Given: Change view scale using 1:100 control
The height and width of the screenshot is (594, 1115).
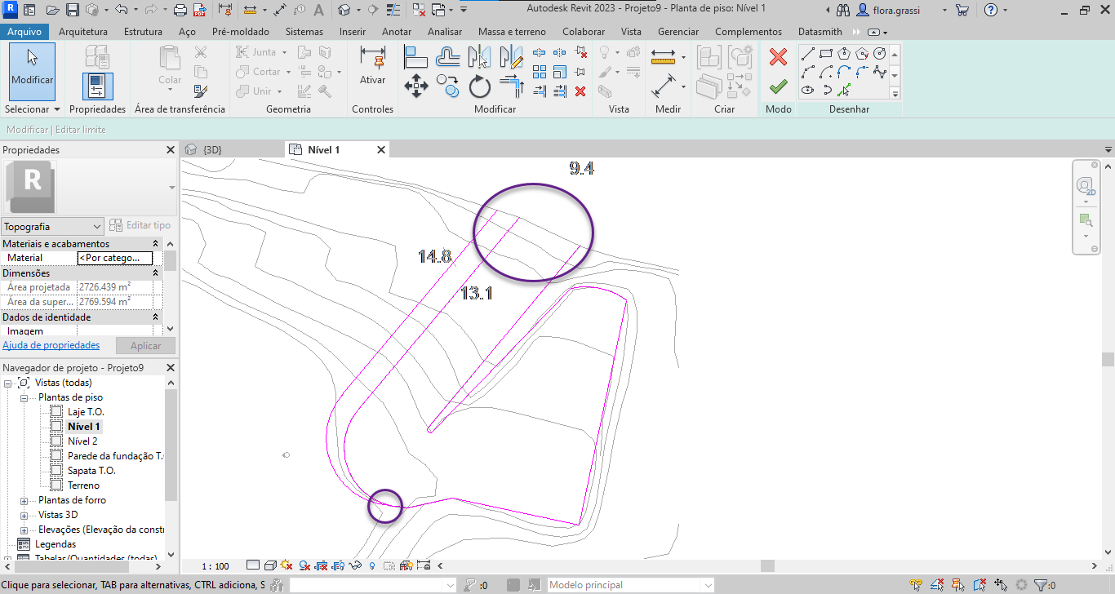Looking at the screenshot, I should (214, 565).
